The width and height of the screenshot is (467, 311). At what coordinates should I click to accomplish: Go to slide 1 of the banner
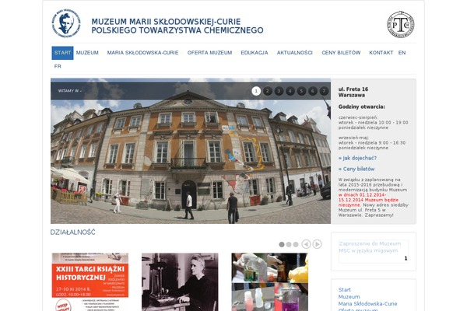(256, 91)
